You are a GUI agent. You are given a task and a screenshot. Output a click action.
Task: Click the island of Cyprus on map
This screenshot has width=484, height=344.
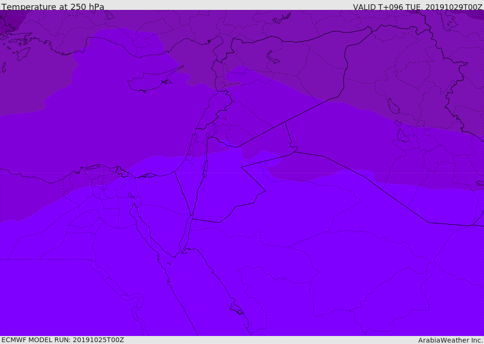152,81
